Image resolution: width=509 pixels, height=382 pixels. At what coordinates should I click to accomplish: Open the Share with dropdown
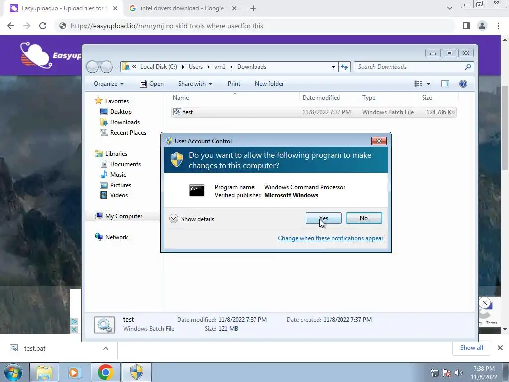[x=195, y=84]
